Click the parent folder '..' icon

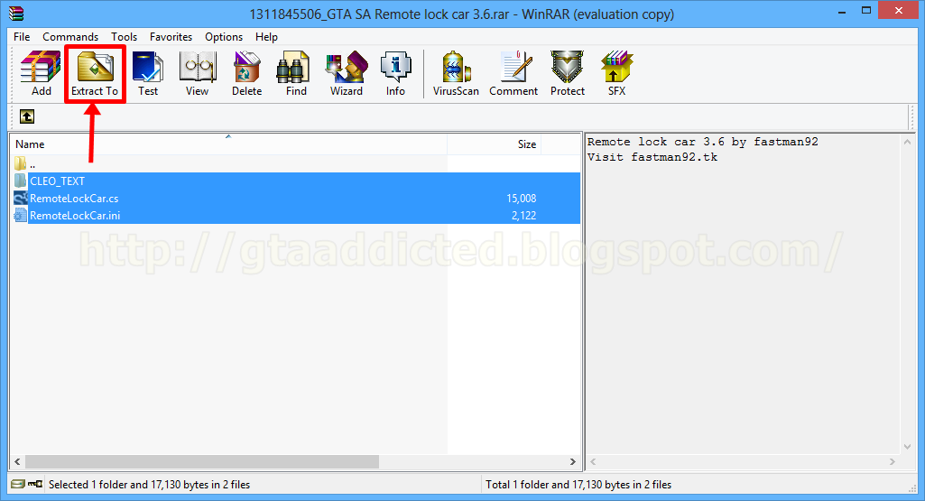point(21,163)
